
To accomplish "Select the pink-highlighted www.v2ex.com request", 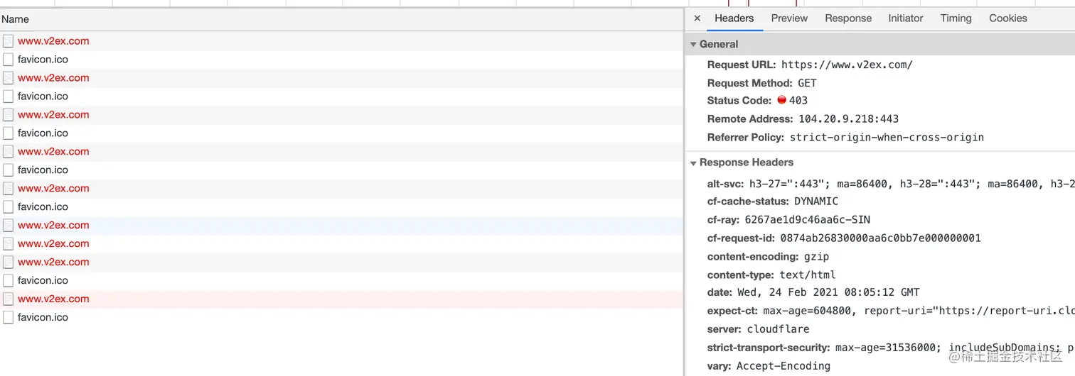I will pyautogui.click(x=53, y=299).
